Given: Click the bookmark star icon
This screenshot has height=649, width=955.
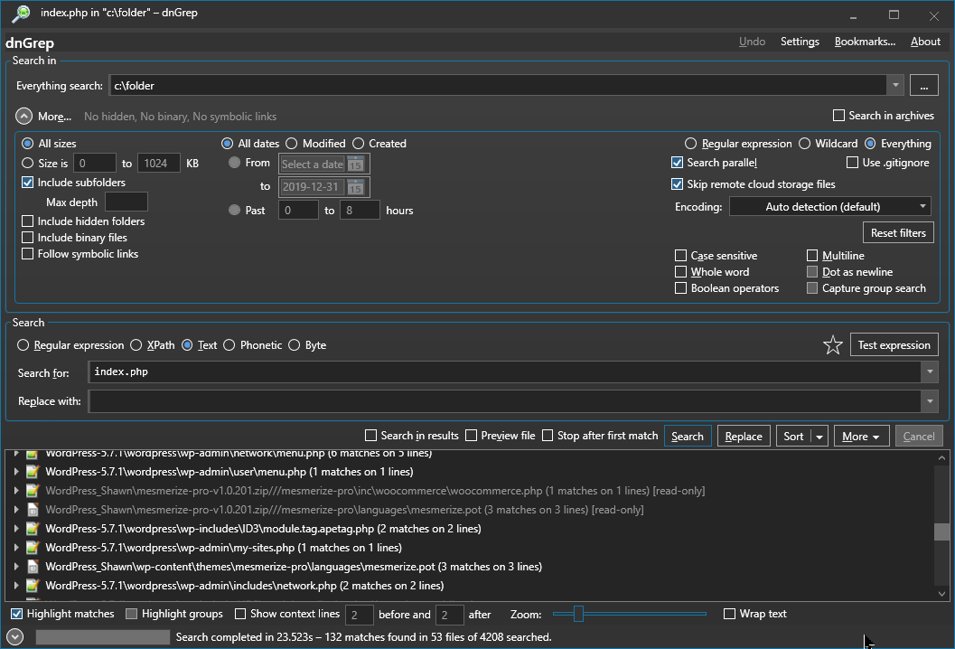Looking at the screenshot, I should tap(833, 345).
